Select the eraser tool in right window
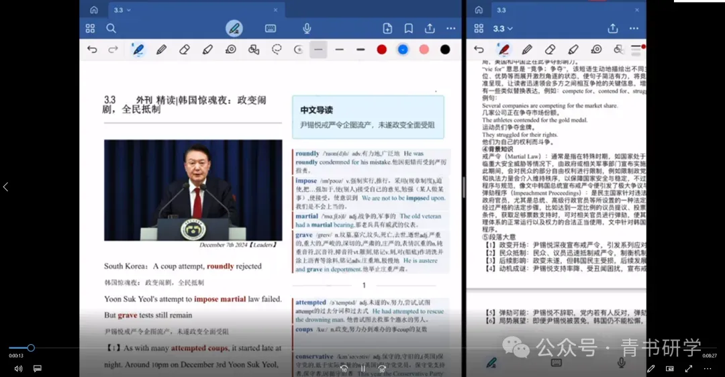 click(x=550, y=50)
